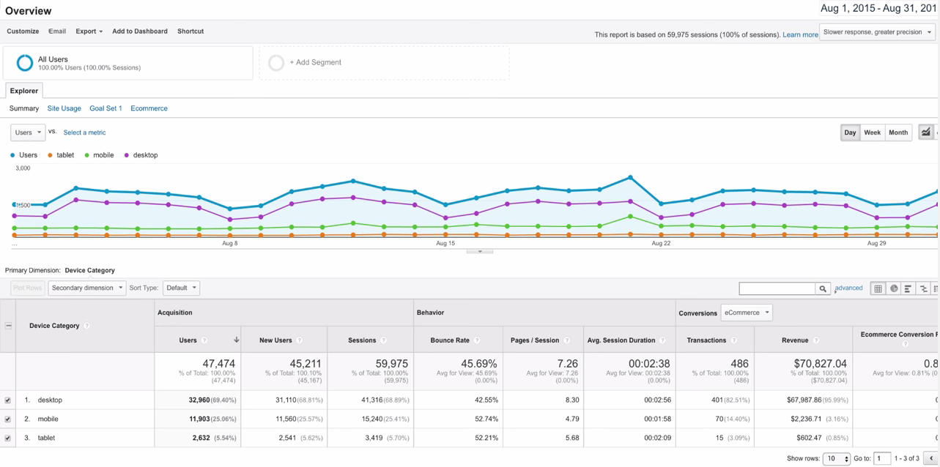The width and height of the screenshot is (940, 467).
Task: Click the previous page arrow button
Action: point(931,459)
